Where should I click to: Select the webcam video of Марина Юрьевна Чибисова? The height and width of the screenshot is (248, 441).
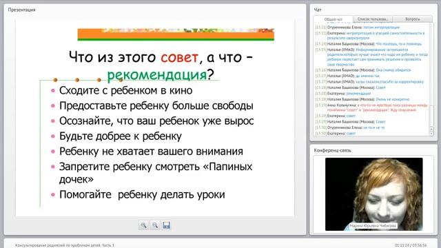click(373, 194)
